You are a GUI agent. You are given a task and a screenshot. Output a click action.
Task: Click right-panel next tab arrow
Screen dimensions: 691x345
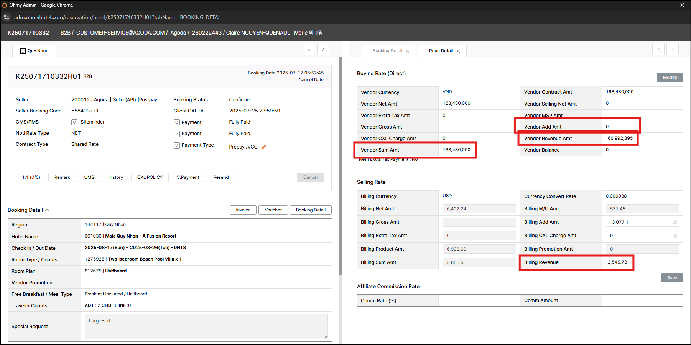(x=672, y=49)
